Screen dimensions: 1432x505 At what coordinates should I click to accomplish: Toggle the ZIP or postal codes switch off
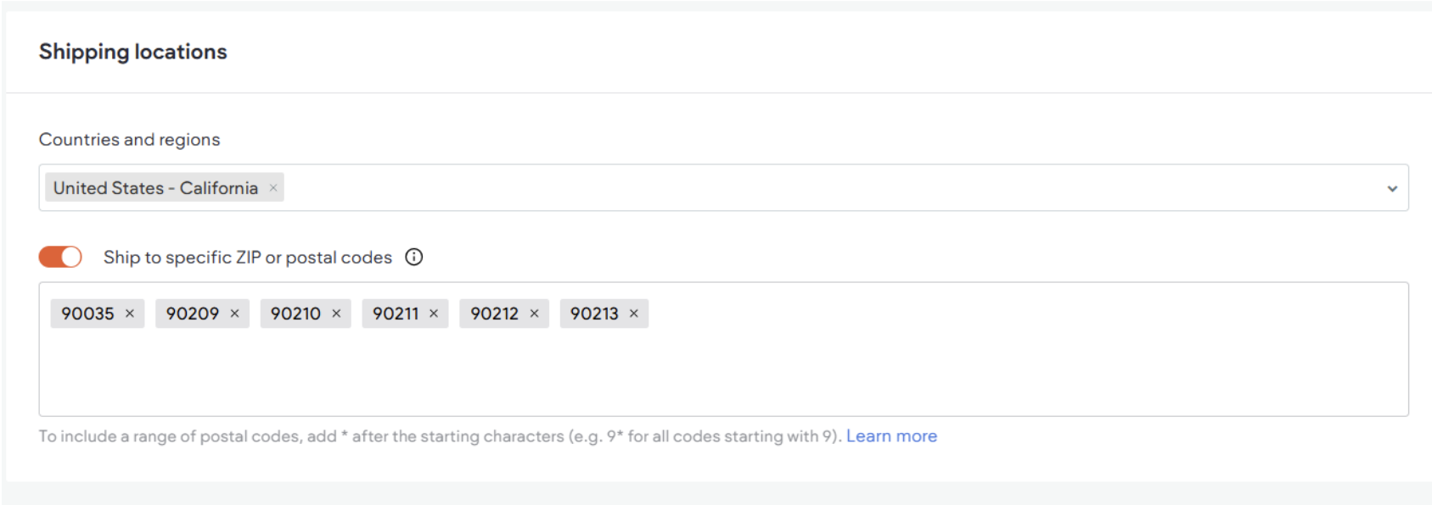[x=59, y=256]
